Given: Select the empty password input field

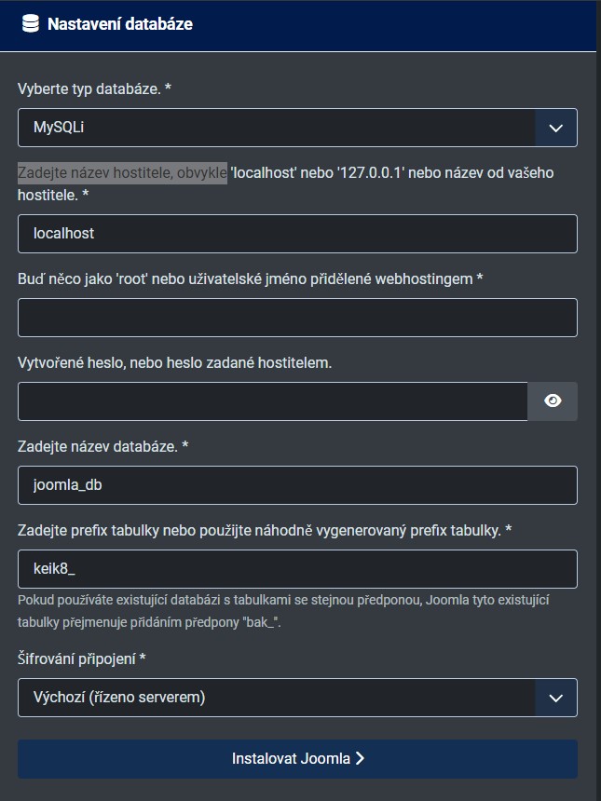Looking at the screenshot, I should 273,400.
